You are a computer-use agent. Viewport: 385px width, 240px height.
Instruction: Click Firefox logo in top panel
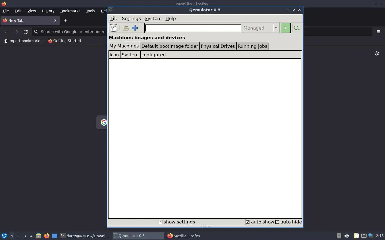coord(4,4)
